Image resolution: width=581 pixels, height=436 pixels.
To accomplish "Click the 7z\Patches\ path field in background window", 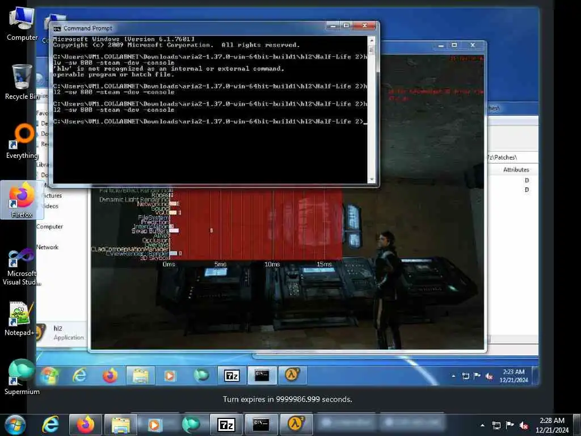I will [513, 157].
